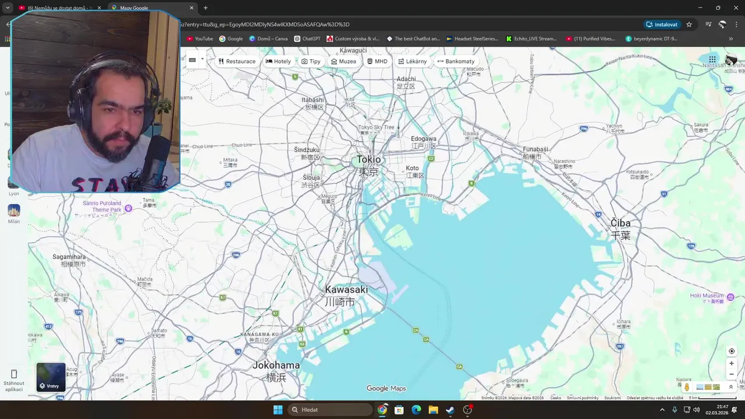Open Steam from the taskbar

450,410
